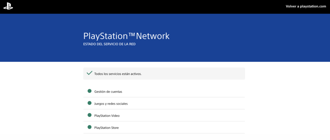Click the 'ESTADO DEL SERVICIO DE LA RED' subtitle
Image resolution: width=330 pixels, height=140 pixels.
pos(109,44)
